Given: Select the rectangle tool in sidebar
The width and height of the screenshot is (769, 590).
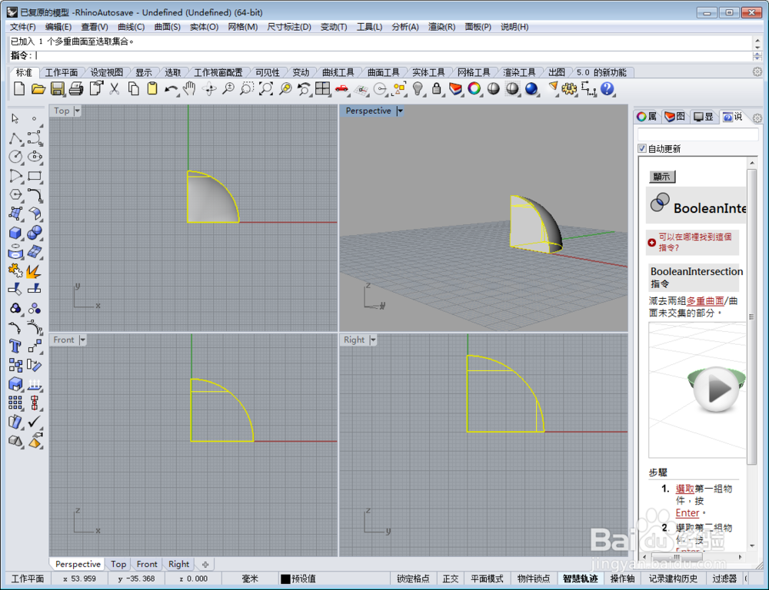Looking at the screenshot, I should tap(35, 176).
